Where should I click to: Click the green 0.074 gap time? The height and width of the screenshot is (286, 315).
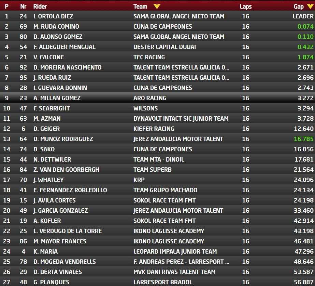305,26
